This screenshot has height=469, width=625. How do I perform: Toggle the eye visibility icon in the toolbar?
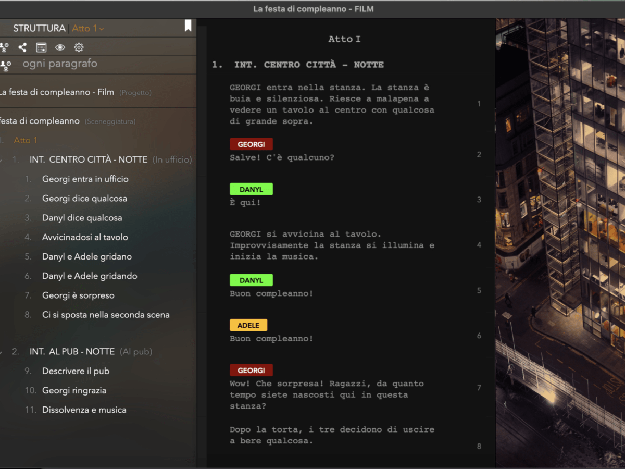point(60,47)
